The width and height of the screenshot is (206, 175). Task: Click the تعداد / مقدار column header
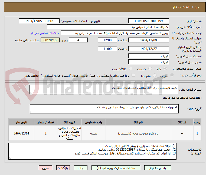pos(45,122)
